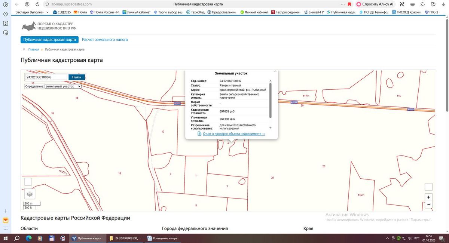Screen dimensions: 449x243
Task: Click the Найти search button
Action: tap(77, 77)
